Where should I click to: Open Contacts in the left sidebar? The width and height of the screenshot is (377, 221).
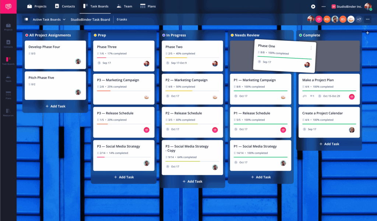[8, 44]
